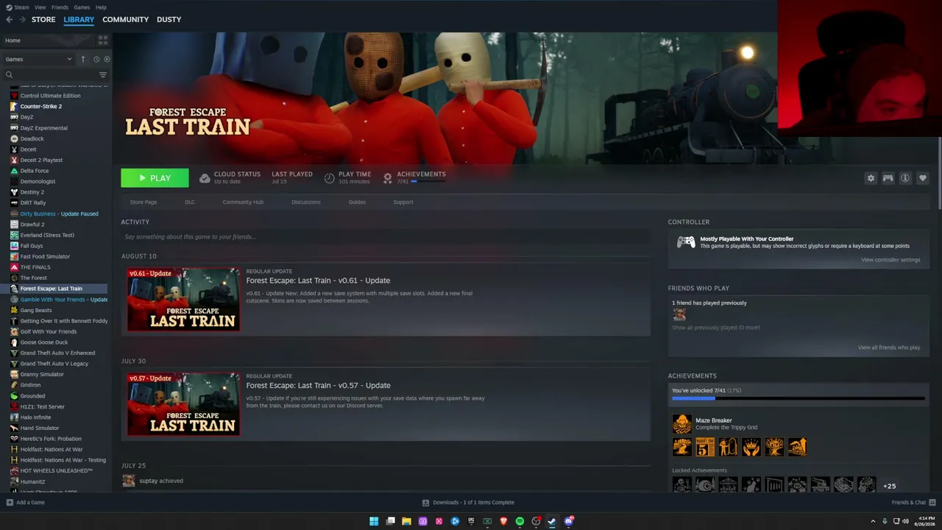This screenshot has height=530, width=942.
Task: Click the magnifier icon in the library search
Action: coord(10,74)
